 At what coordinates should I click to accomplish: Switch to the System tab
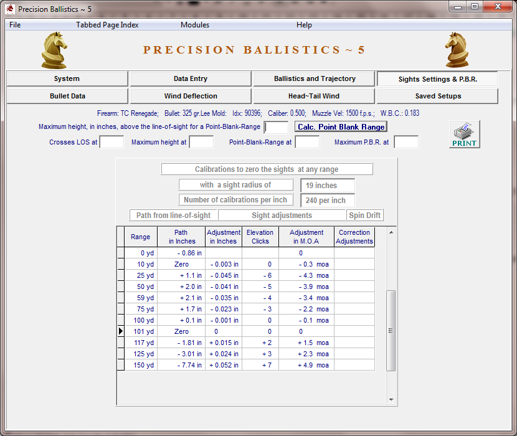point(67,78)
